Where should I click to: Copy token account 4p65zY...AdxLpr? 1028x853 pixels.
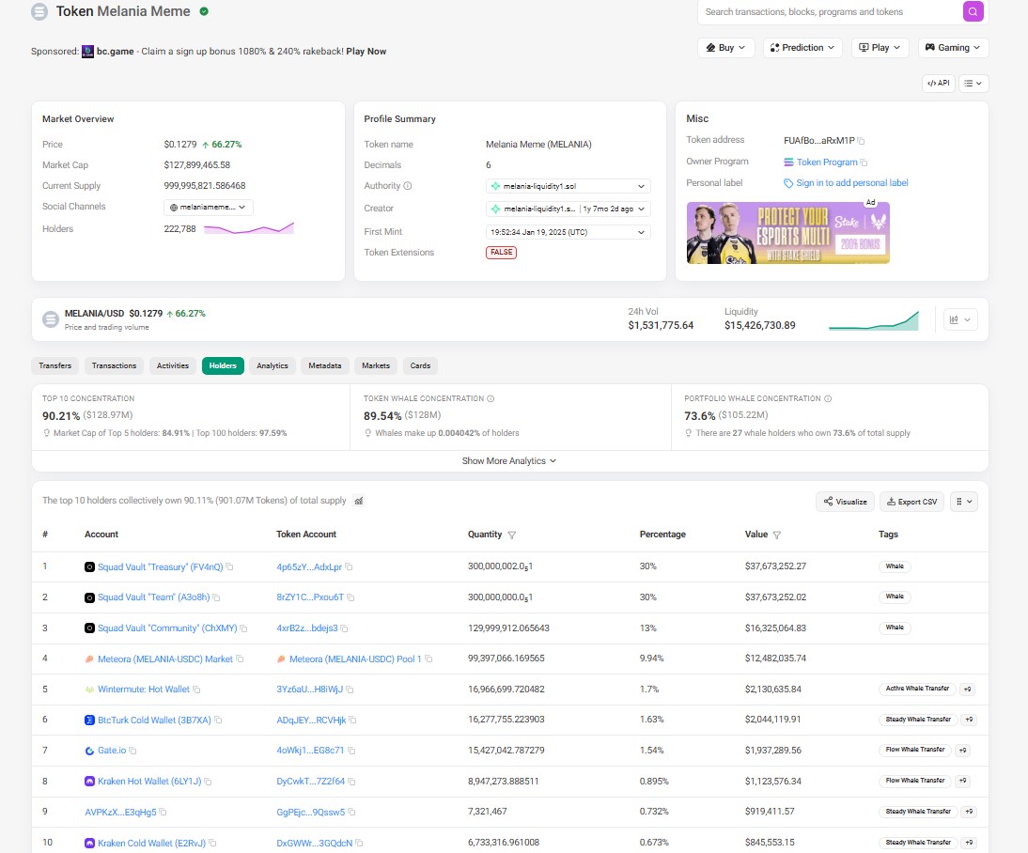click(349, 566)
